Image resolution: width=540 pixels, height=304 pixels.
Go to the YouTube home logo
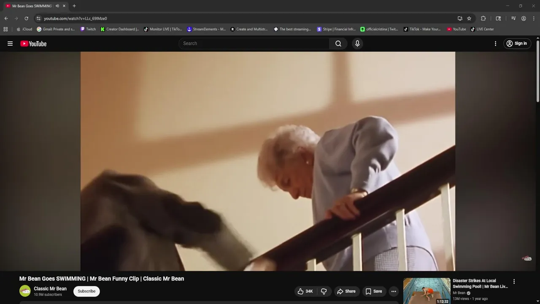click(x=33, y=43)
